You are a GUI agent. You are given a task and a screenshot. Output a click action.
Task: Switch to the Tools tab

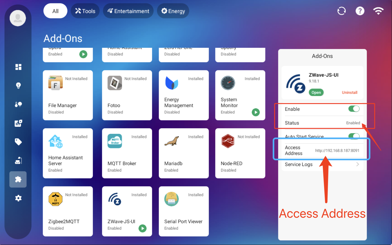coord(85,11)
